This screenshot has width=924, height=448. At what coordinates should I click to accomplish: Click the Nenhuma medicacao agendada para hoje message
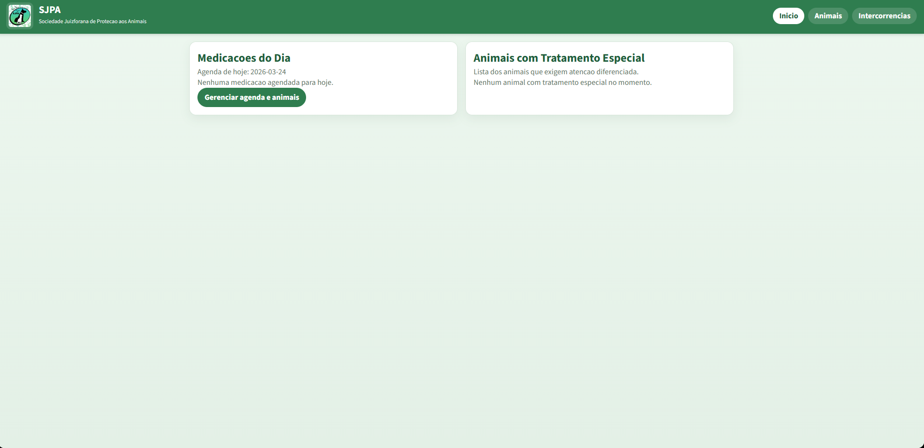265,82
